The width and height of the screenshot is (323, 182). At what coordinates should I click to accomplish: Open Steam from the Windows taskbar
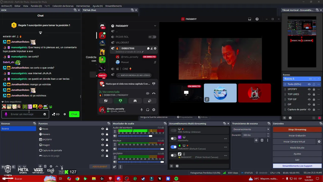click(143, 179)
